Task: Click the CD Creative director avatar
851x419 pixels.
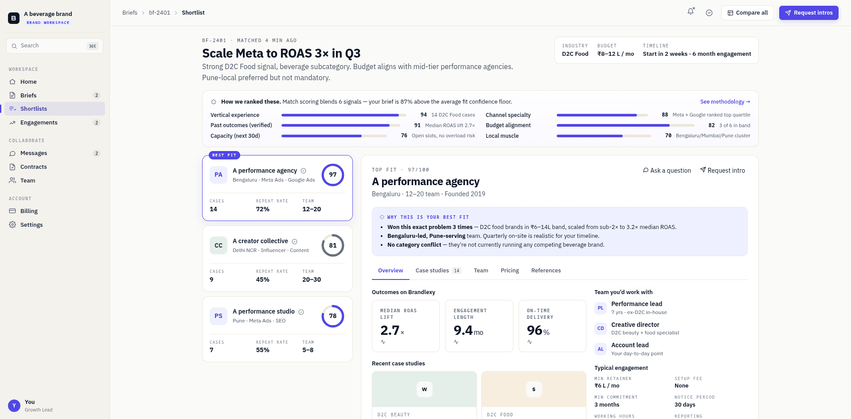Action: coord(601,328)
